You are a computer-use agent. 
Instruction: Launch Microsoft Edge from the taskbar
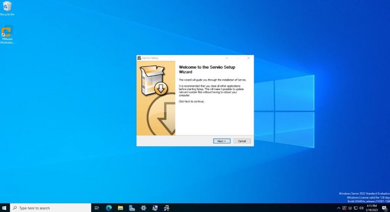pos(109,208)
